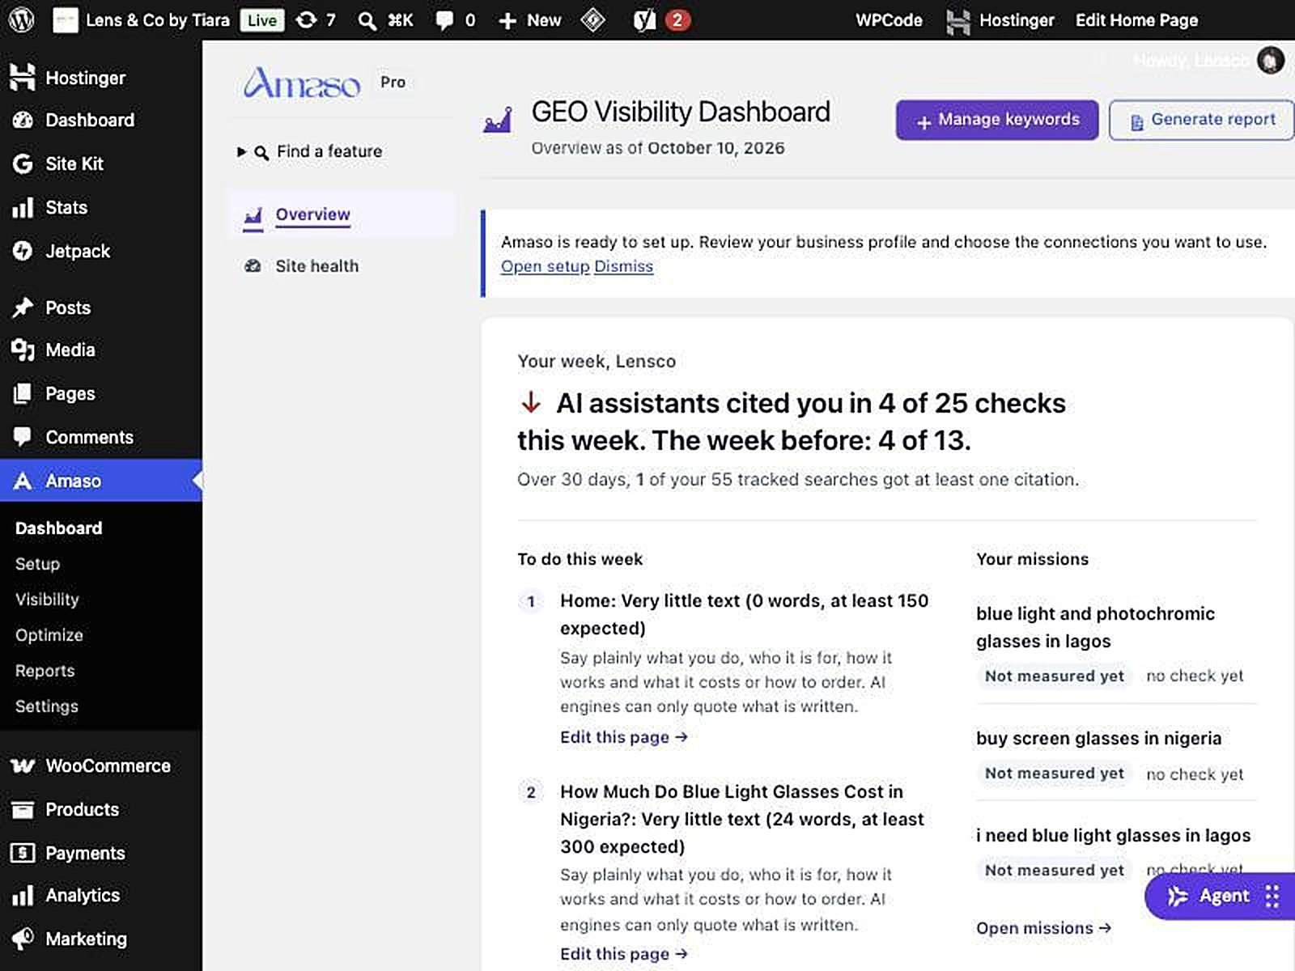Image resolution: width=1295 pixels, height=971 pixels.
Task: Click the diamond-shaped icon in the admin bar
Action: (593, 20)
